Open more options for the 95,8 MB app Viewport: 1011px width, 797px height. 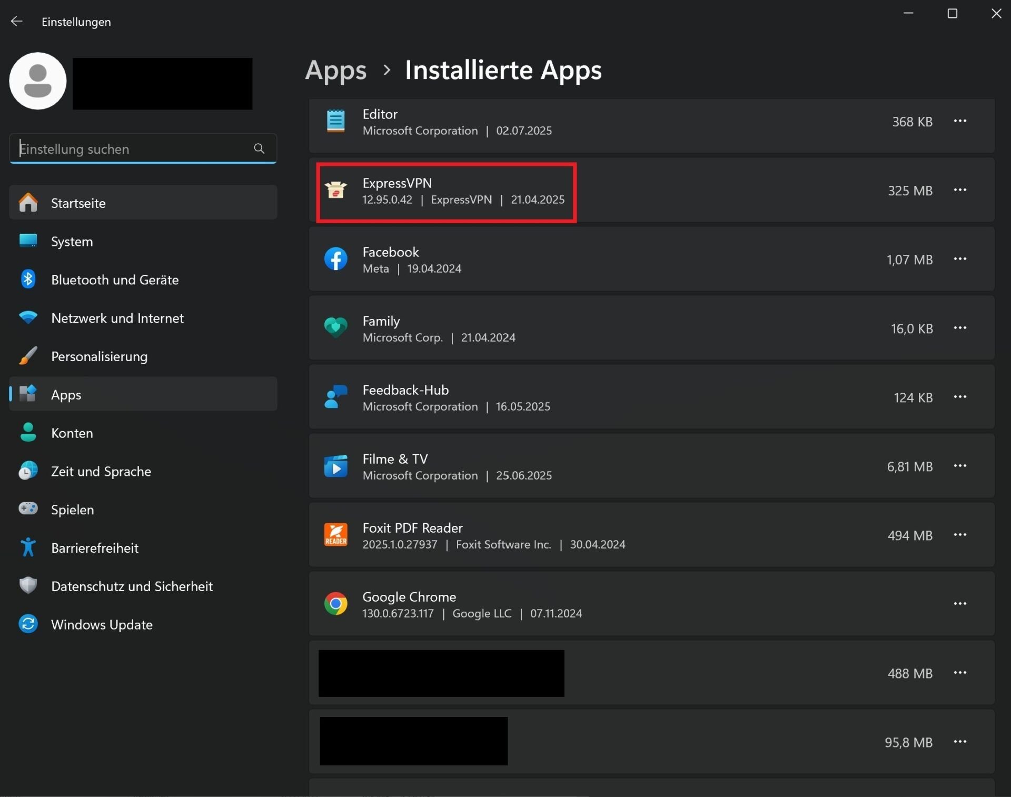960,742
